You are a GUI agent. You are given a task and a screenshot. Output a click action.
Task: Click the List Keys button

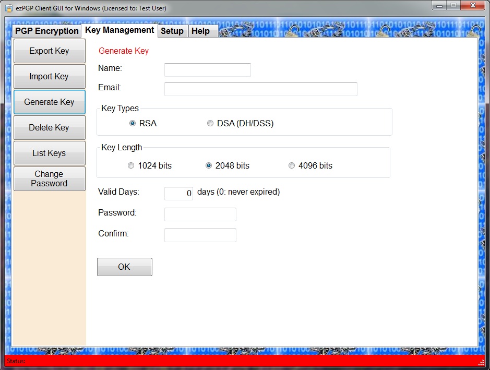tap(49, 153)
